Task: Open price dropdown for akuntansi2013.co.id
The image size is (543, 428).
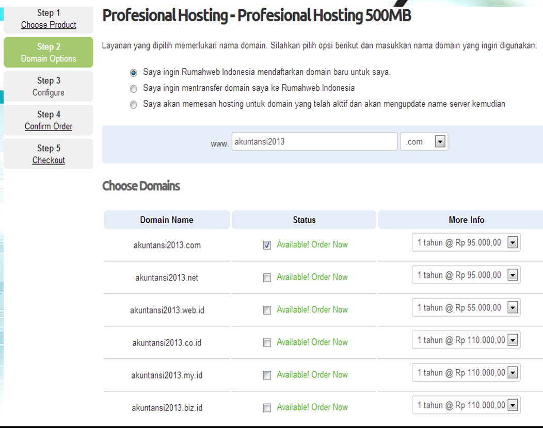Action: 466,340
